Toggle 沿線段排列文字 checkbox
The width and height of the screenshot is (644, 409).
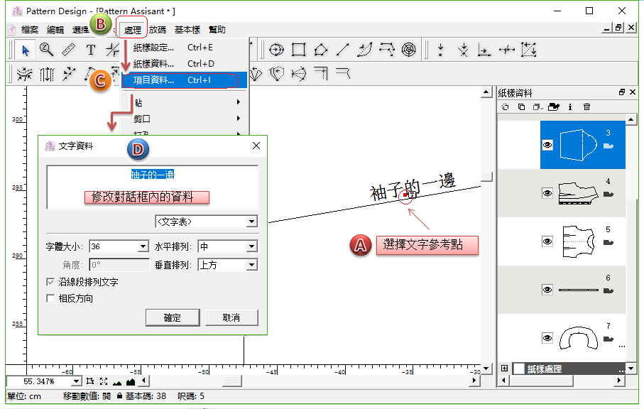pos(50,282)
